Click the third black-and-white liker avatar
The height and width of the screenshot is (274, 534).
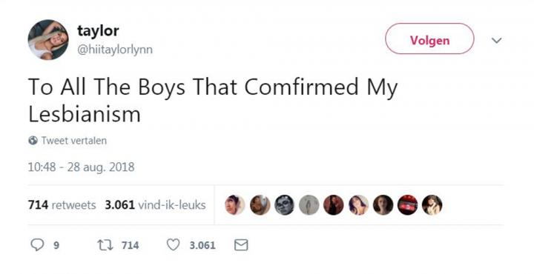[x=284, y=205]
